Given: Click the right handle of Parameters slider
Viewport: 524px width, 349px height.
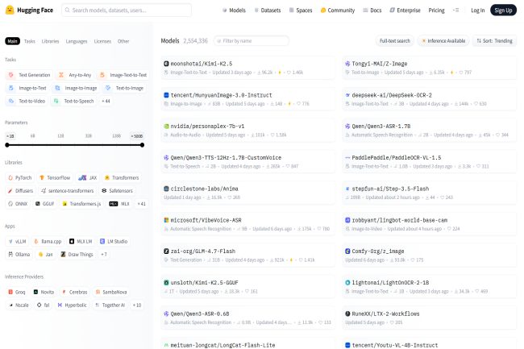Looking at the screenshot, I should (x=143, y=144).
